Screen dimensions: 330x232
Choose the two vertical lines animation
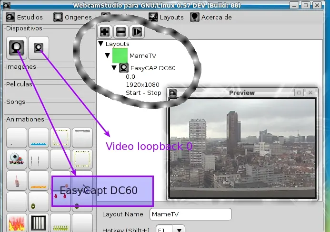click(x=39, y=159)
